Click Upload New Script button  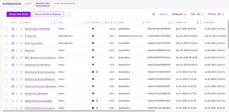coord(19,14)
